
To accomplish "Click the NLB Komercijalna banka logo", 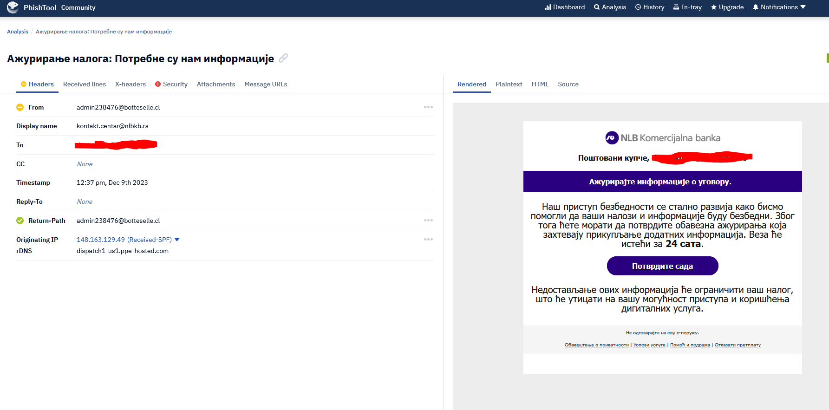I will 662,138.
